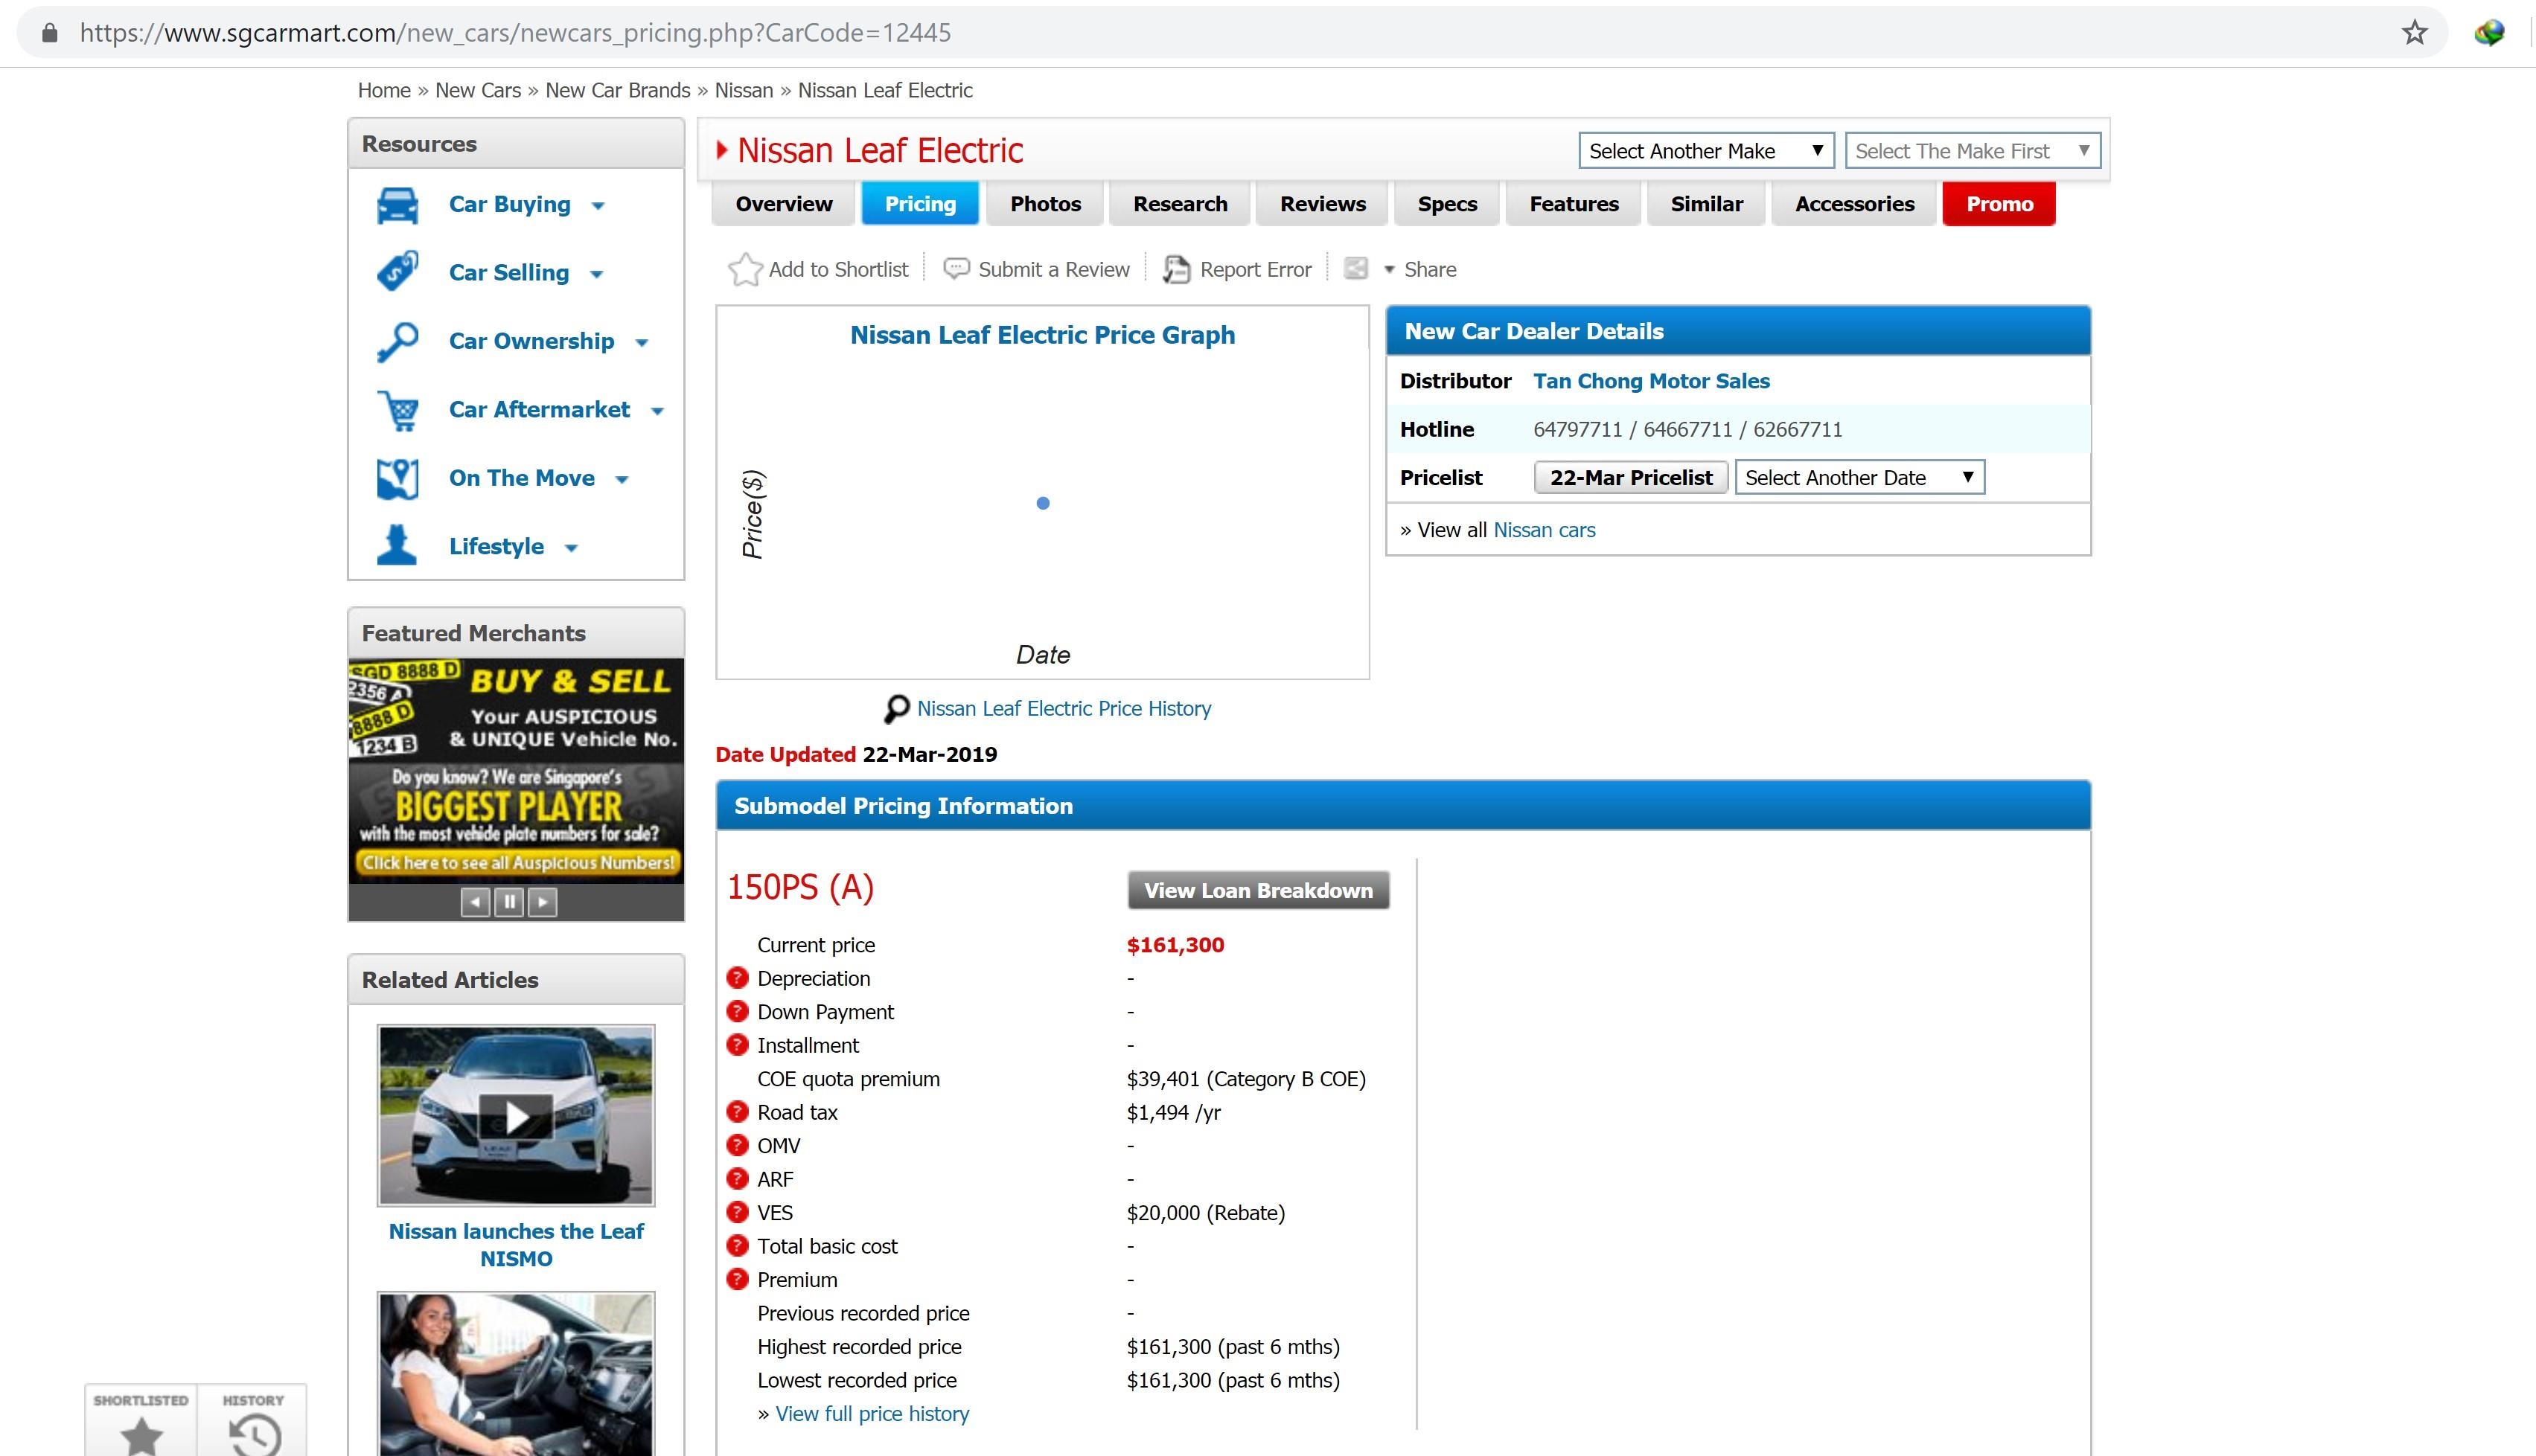
Task: Click the Submit a Review speech bubble icon
Action: coord(956,269)
